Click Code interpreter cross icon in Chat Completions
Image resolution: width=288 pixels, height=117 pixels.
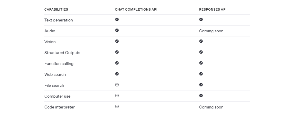117,106
